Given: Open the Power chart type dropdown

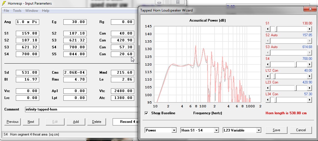Looking at the screenshot, I should pyautogui.click(x=174, y=130).
